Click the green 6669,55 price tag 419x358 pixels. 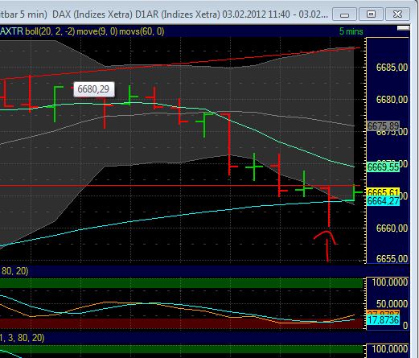coord(383,167)
